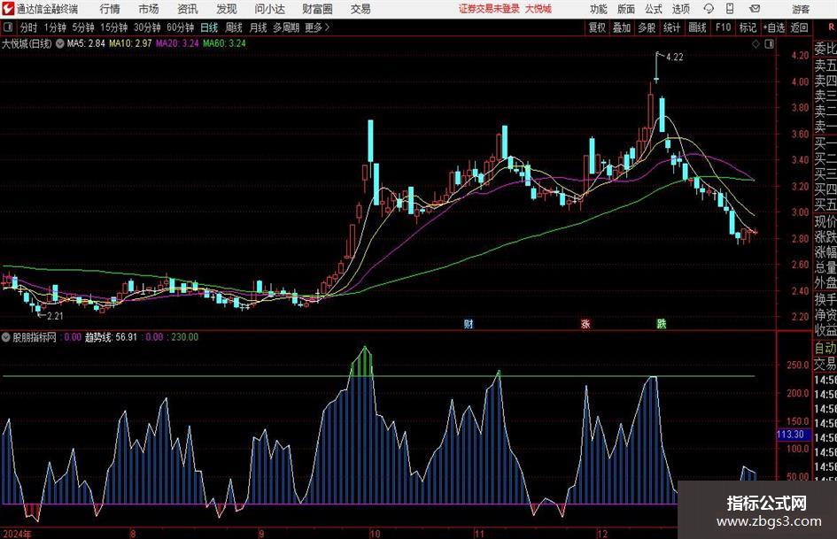Open F10 company info

723,27
